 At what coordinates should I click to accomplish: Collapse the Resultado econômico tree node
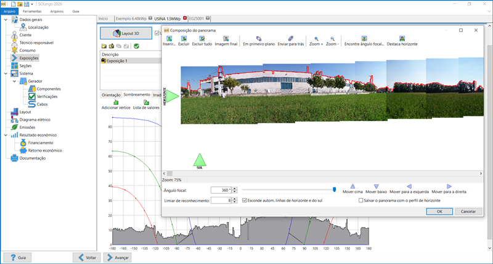6,134
